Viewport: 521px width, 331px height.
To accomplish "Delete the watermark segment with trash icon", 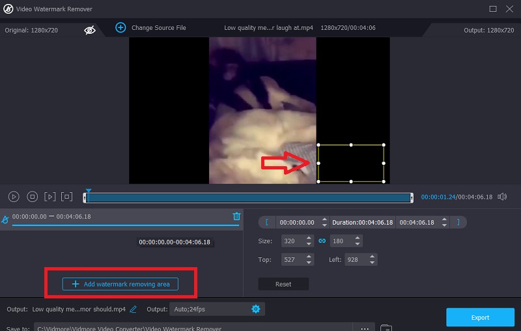I will point(236,216).
